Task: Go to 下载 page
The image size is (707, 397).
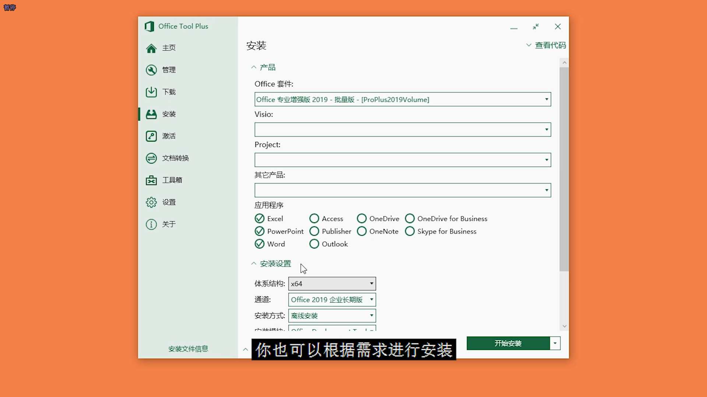Action: (x=169, y=92)
